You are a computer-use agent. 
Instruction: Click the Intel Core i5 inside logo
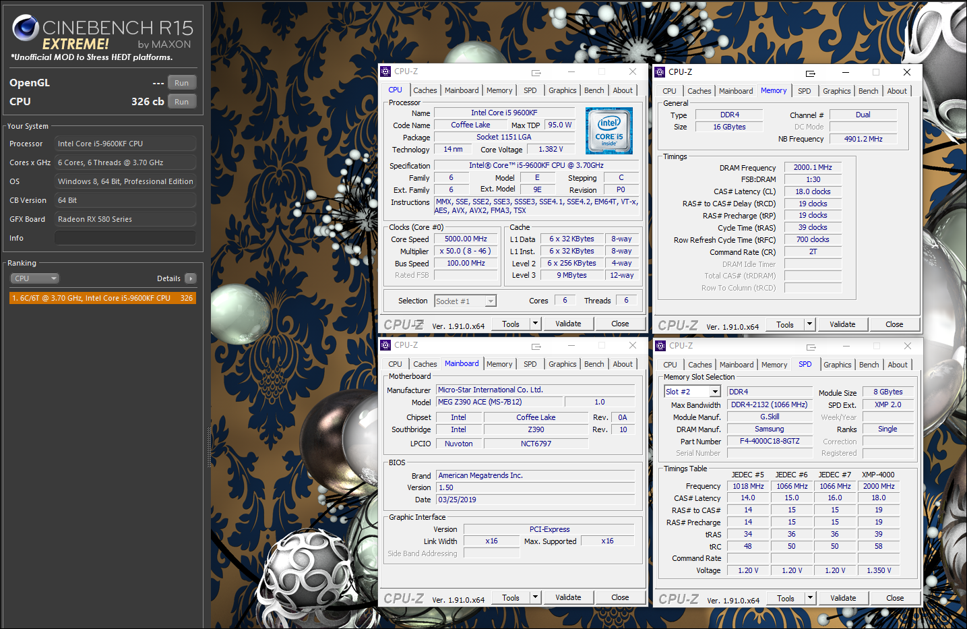609,131
